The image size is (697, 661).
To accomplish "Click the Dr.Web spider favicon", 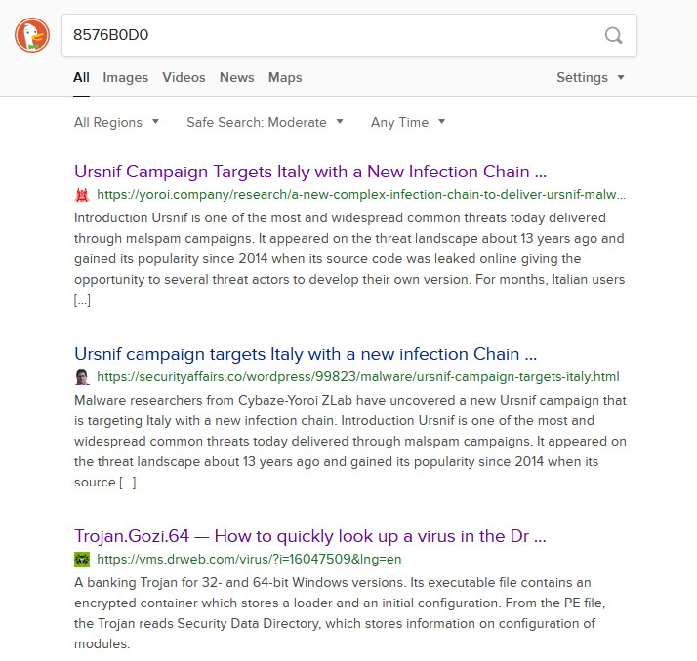I will pyautogui.click(x=82, y=560).
